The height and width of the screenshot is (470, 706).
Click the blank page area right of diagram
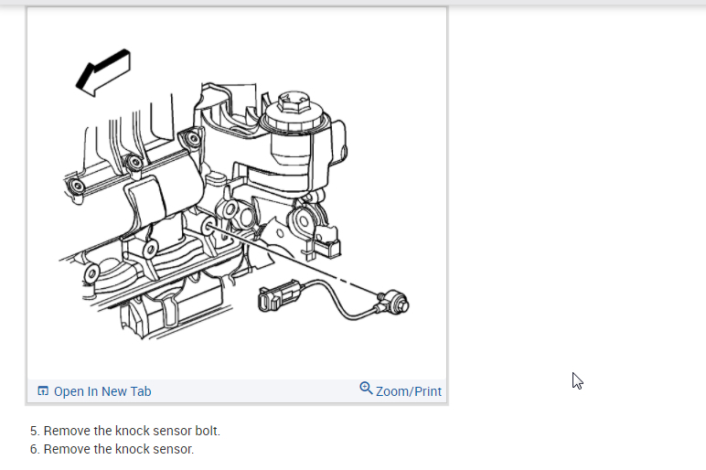click(576, 203)
